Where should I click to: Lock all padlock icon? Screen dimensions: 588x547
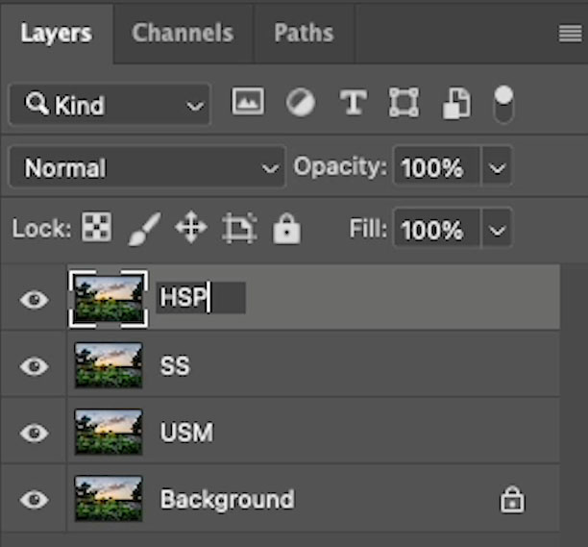pos(286,229)
